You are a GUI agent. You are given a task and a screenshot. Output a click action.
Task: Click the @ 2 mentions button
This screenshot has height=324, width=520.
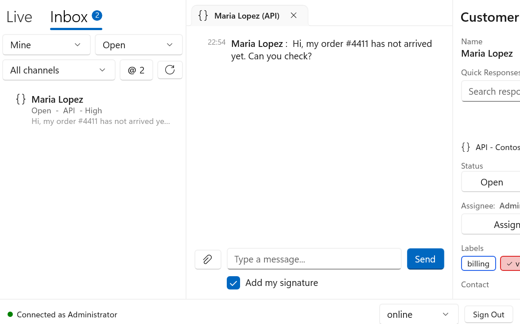pyautogui.click(x=136, y=70)
